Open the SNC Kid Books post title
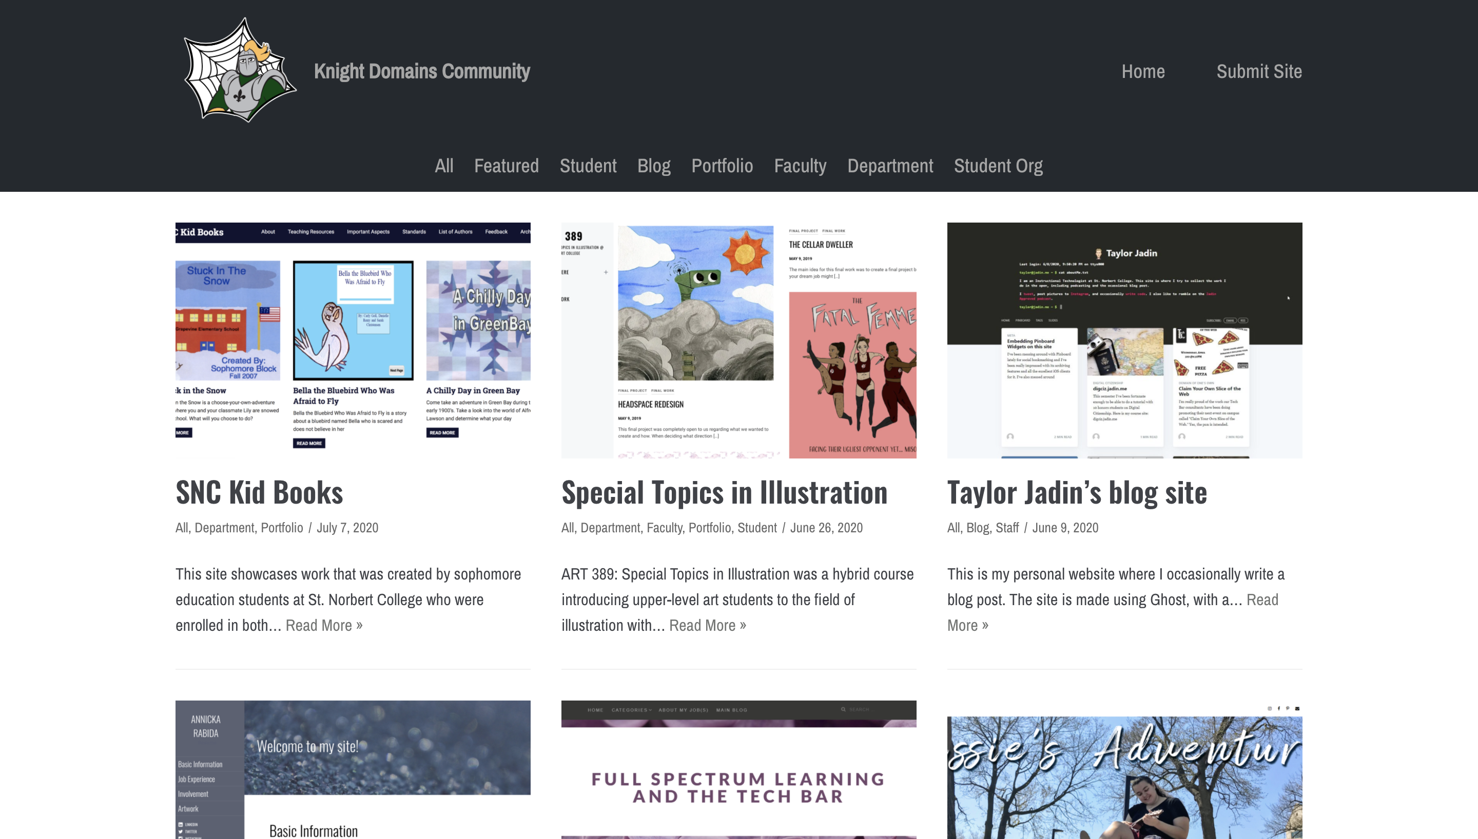This screenshot has height=839, width=1478. [x=259, y=493]
